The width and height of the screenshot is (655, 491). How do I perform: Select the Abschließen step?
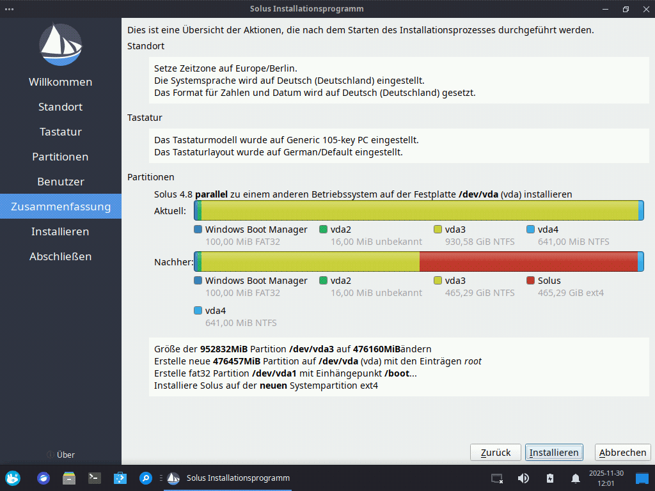(x=61, y=256)
